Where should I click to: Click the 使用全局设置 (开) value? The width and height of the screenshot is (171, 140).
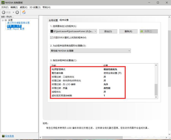click(x=113, y=73)
